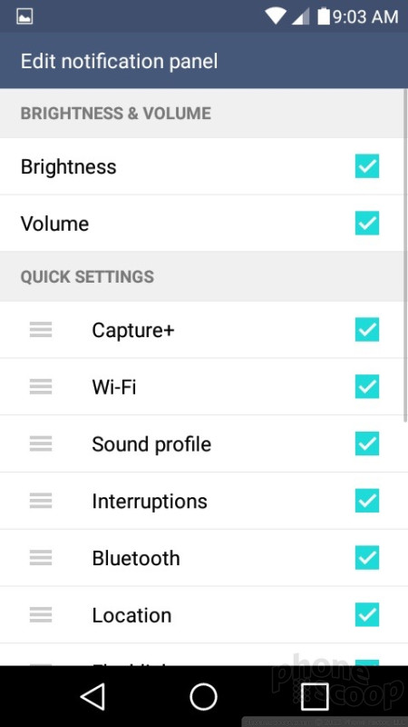
Task: Click the vertical scrollbar on the right
Action: pyautogui.click(x=405, y=255)
